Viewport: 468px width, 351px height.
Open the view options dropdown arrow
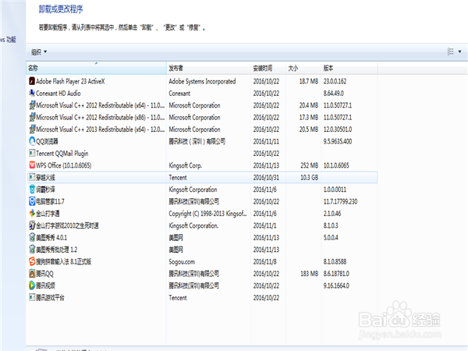[x=459, y=51]
